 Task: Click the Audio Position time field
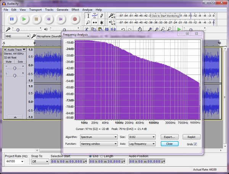pyautogui.click(x=147, y=161)
